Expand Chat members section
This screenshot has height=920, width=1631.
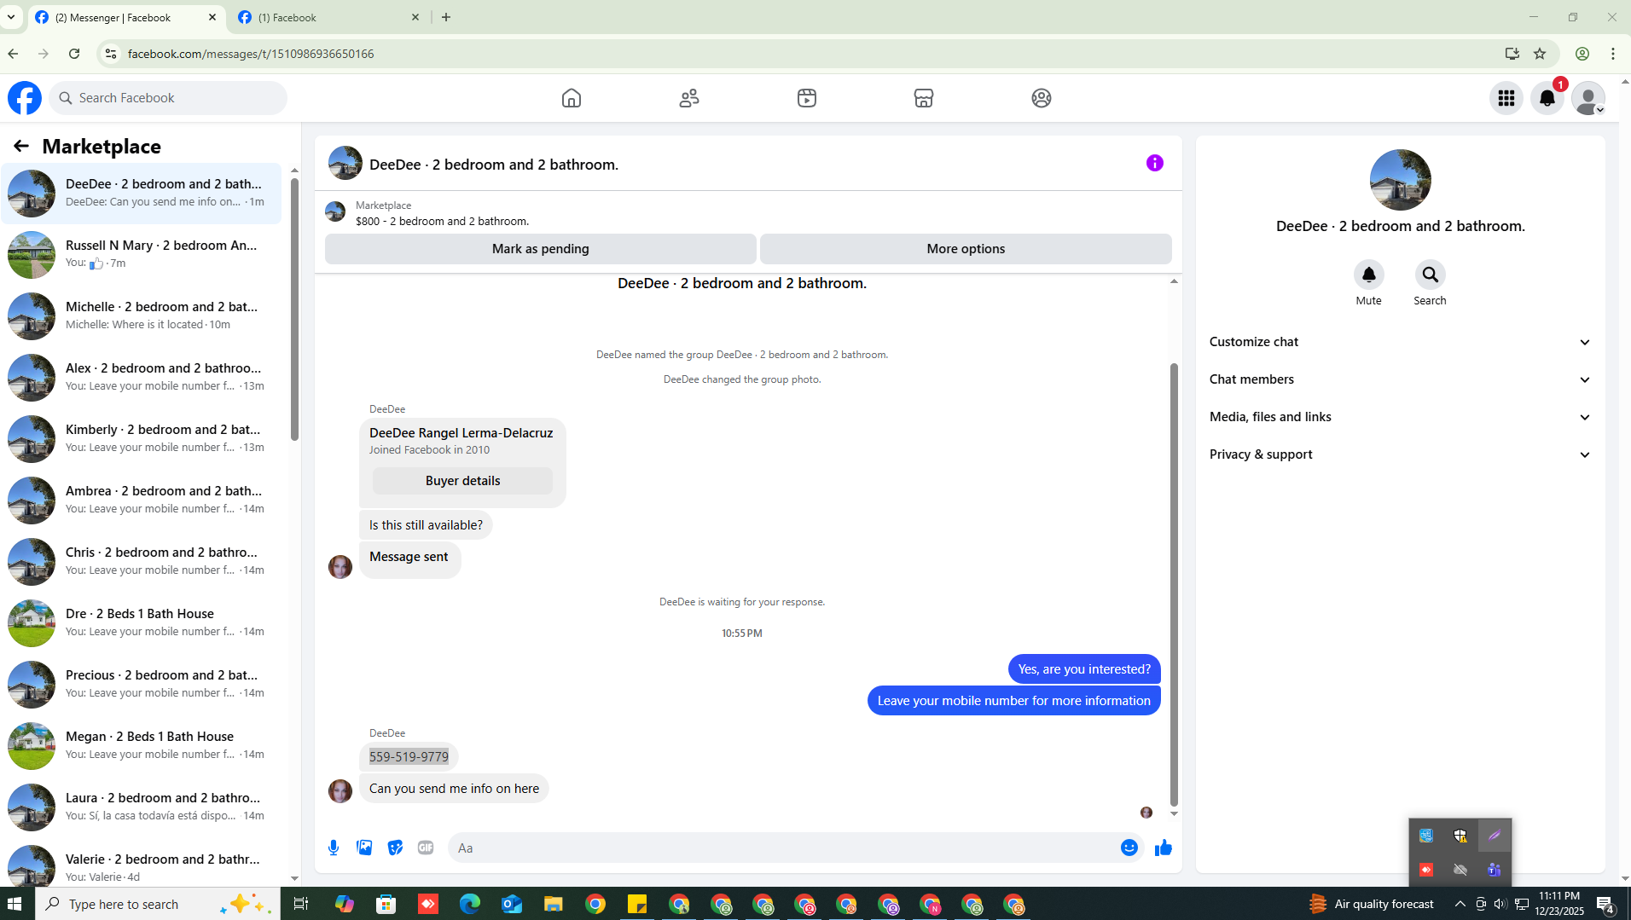click(1401, 379)
